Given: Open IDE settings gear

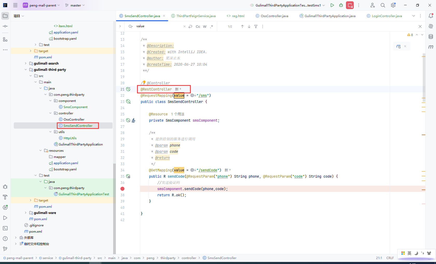Looking at the screenshot, I should (x=393, y=5).
